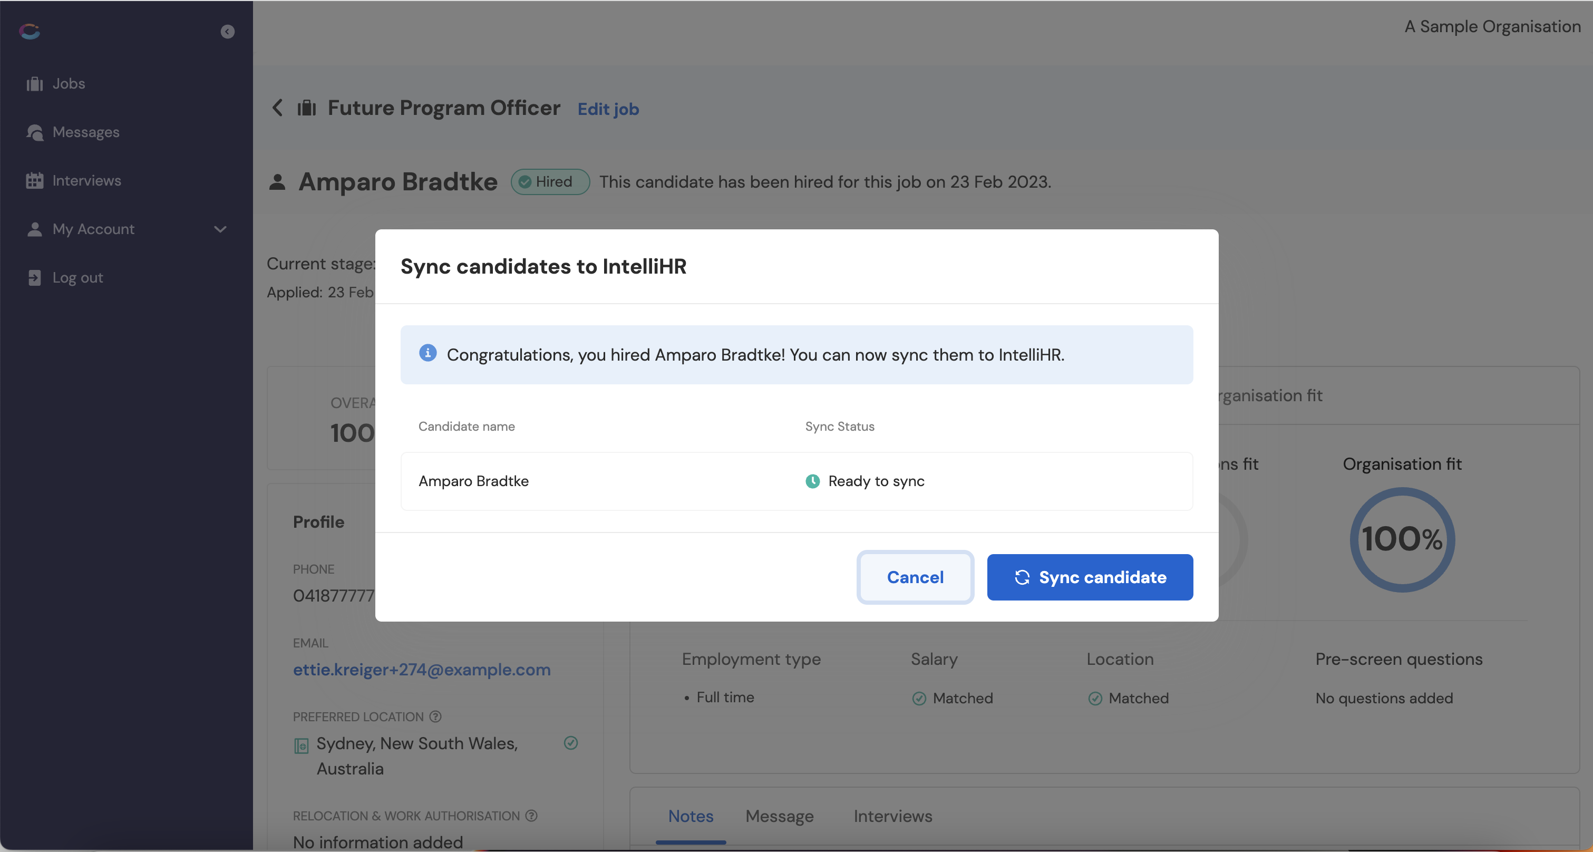Switch to the Notes tab
The width and height of the screenshot is (1593, 852).
tap(691, 816)
